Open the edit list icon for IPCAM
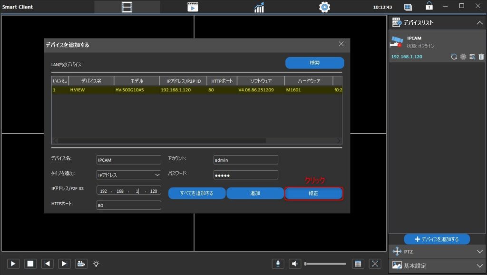The width and height of the screenshot is (487, 275). click(472, 57)
